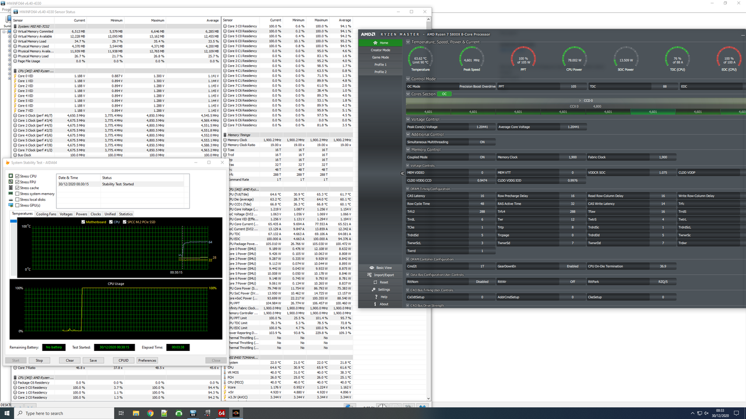Open Task View on the taskbar
This screenshot has width=746, height=419.
point(121,413)
